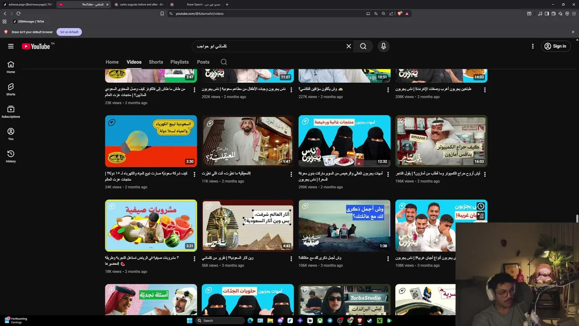Open options menu for the 12:32 video

pyautogui.click(x=388, y=174)
